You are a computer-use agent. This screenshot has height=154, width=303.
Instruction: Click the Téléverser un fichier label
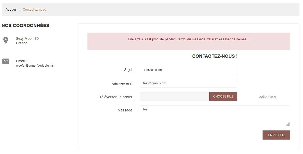116,97
